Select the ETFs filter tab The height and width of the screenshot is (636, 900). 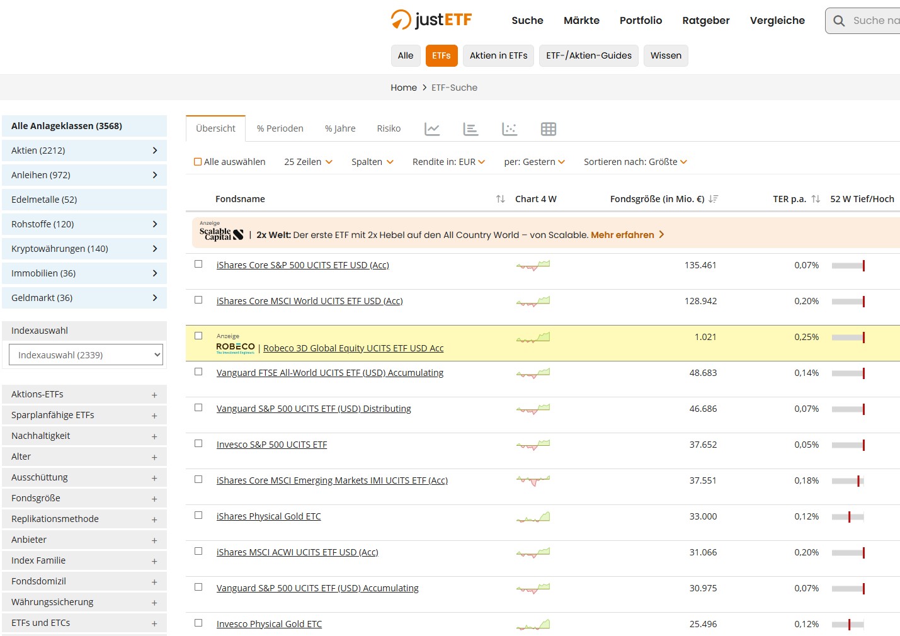[x=441, y=55]
